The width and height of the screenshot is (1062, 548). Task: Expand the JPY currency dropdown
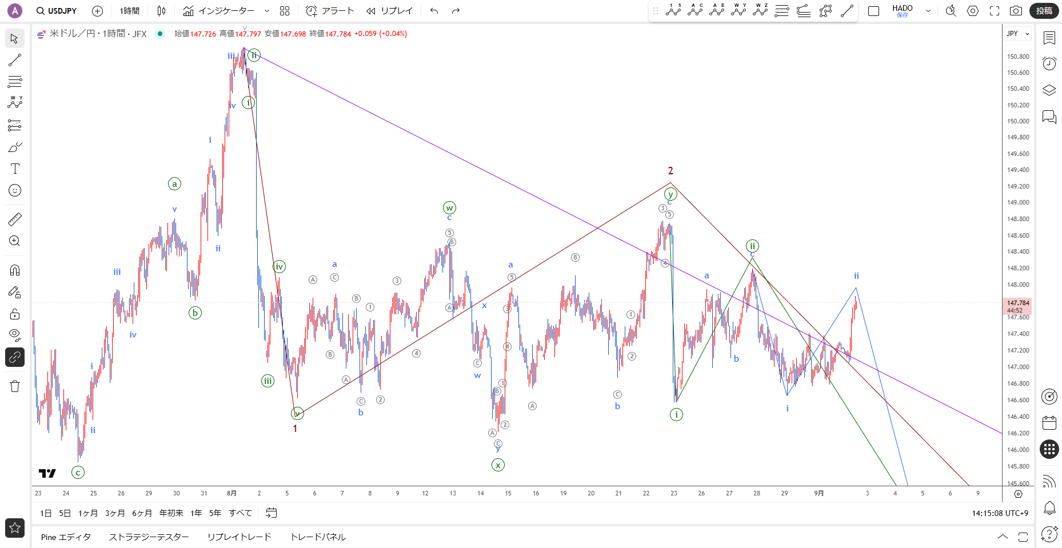click(x=1018, y=34)
